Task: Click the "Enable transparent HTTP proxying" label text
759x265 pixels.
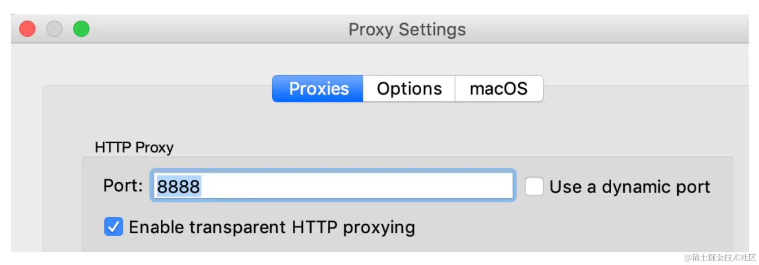Action: (272, 227)
